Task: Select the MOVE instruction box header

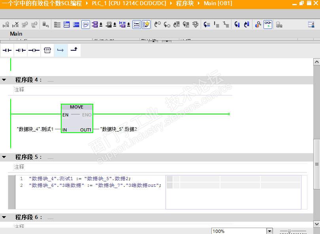Action: [77, 107]
